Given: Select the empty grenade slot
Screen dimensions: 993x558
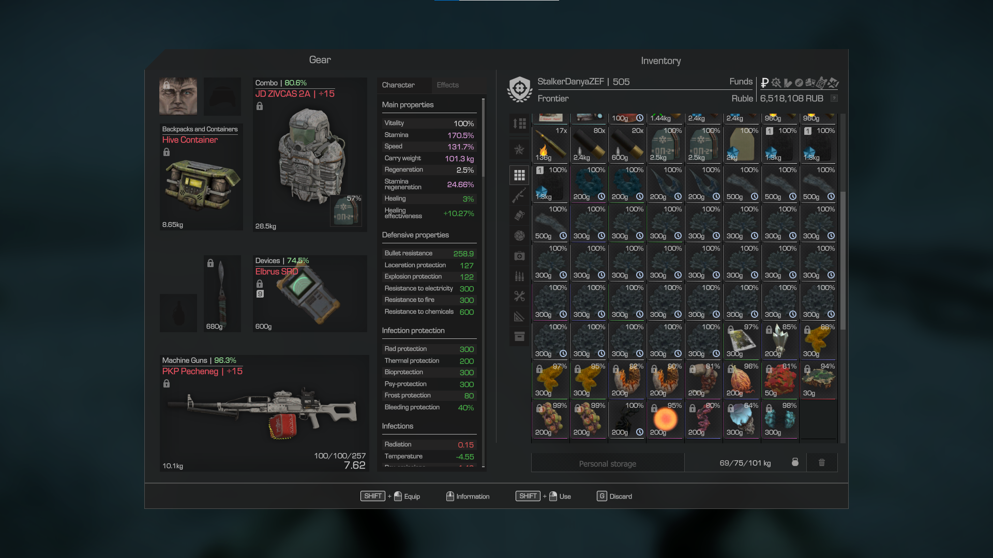Looking at the screenshot, I should click(x=178, y=313).
